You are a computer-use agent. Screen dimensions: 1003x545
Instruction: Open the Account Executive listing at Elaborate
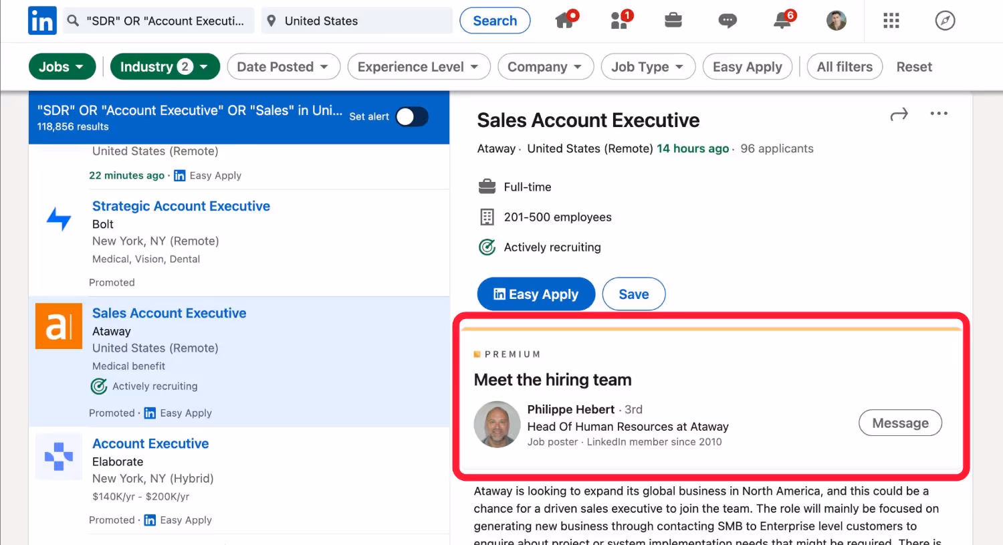click(x=150, y=443)
